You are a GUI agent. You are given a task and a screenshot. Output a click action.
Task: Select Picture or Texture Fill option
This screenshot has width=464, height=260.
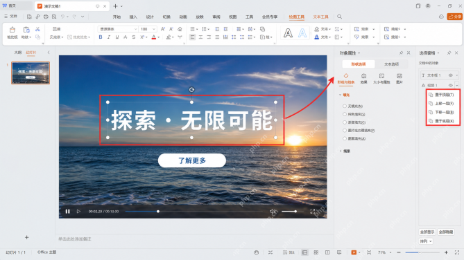click(345, 131)
